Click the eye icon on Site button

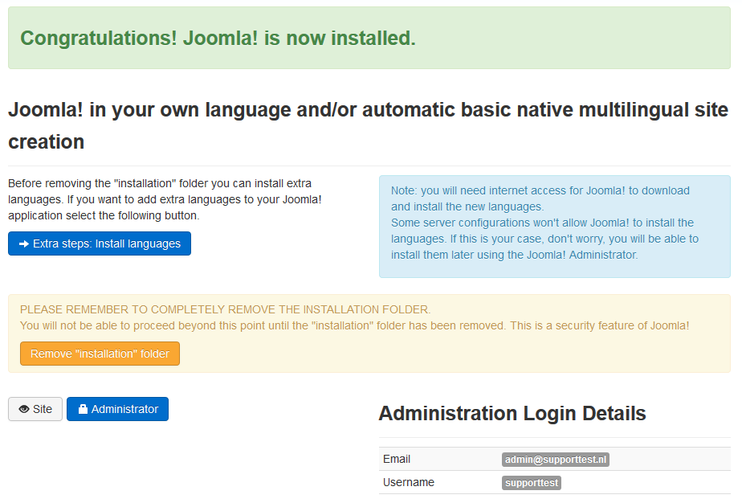pos(23,409)
